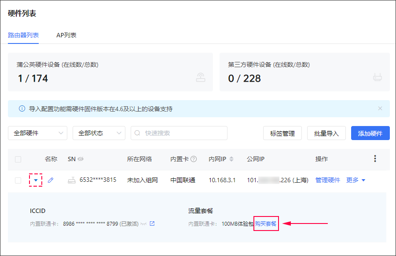
Task: Click the 内置卡 help question-mark icon
Action: click(x=193, y=159)
